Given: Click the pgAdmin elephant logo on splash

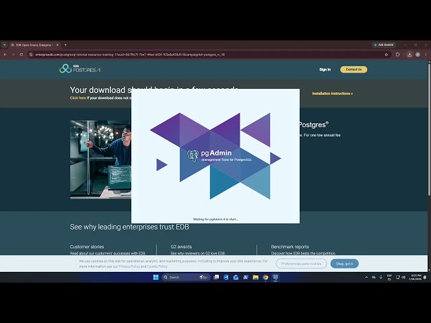Looking at the screenshot, I should tap(193, 155).
